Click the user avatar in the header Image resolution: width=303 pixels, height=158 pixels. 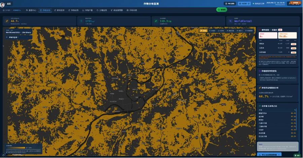2,5
